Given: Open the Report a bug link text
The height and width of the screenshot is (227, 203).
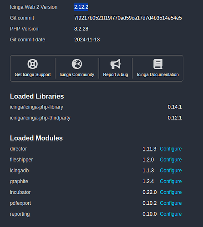Looking at the screenshot, I should [116, 74].
